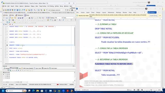Click Save icon in Toad editor toolbar
Screen dimensions: 165x93
pos(19,18)
